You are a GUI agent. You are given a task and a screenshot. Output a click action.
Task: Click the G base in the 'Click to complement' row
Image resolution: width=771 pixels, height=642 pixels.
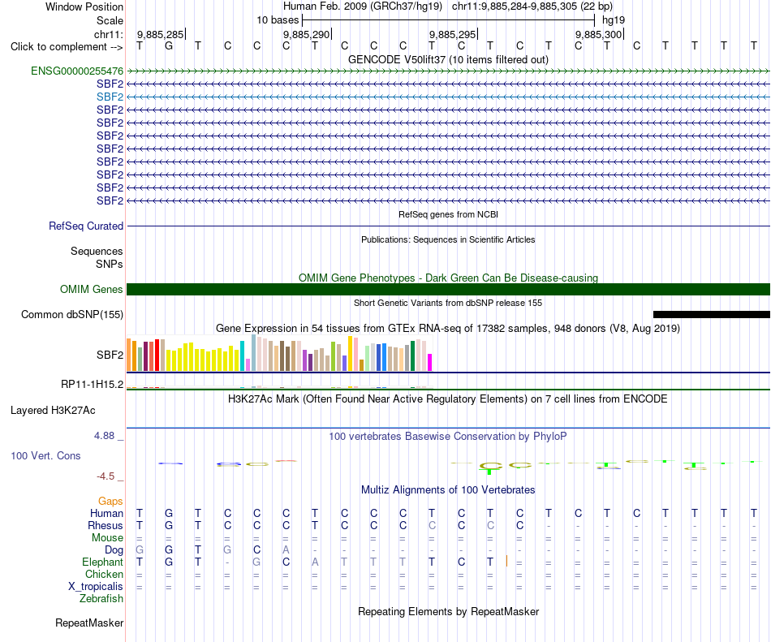point(169,45)
